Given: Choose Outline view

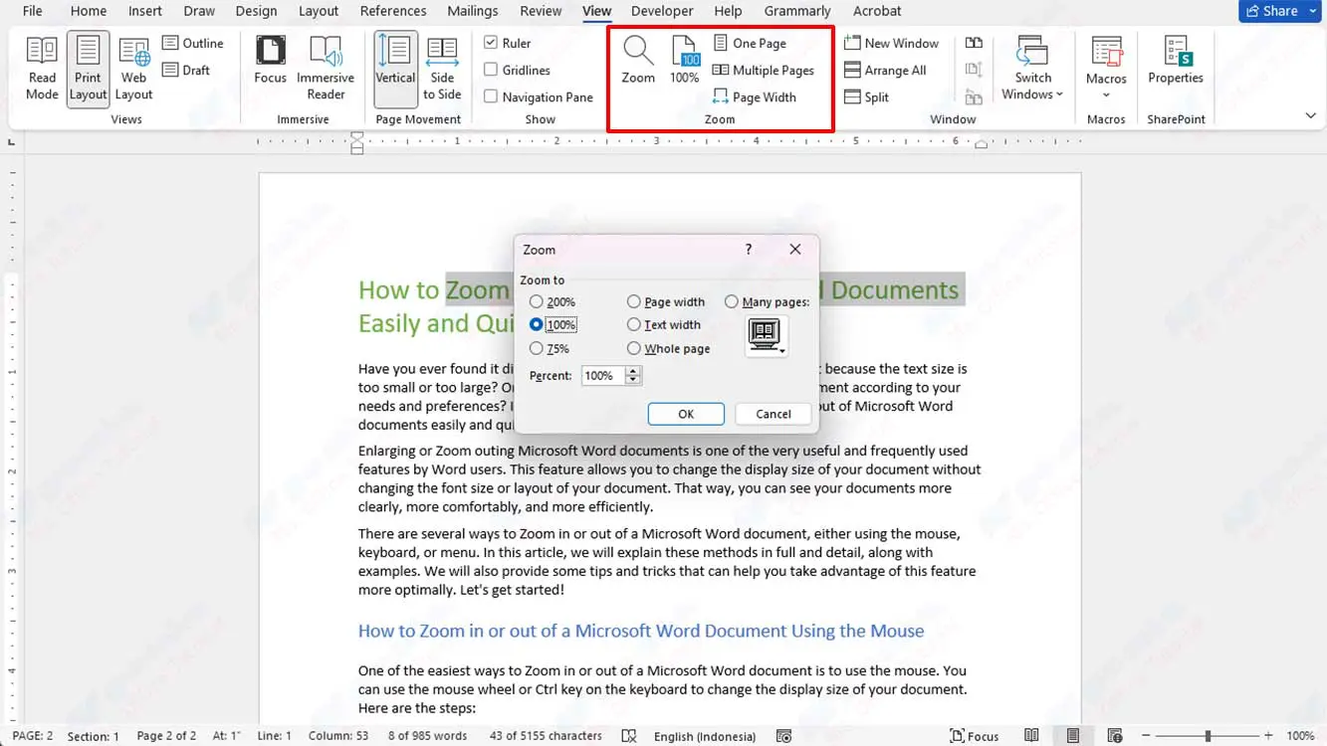Looking at the screenshot, I should 193,43.
